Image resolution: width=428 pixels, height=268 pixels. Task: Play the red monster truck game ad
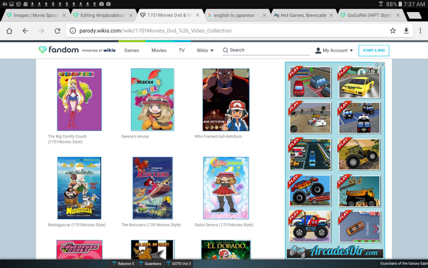click(310, 190)
